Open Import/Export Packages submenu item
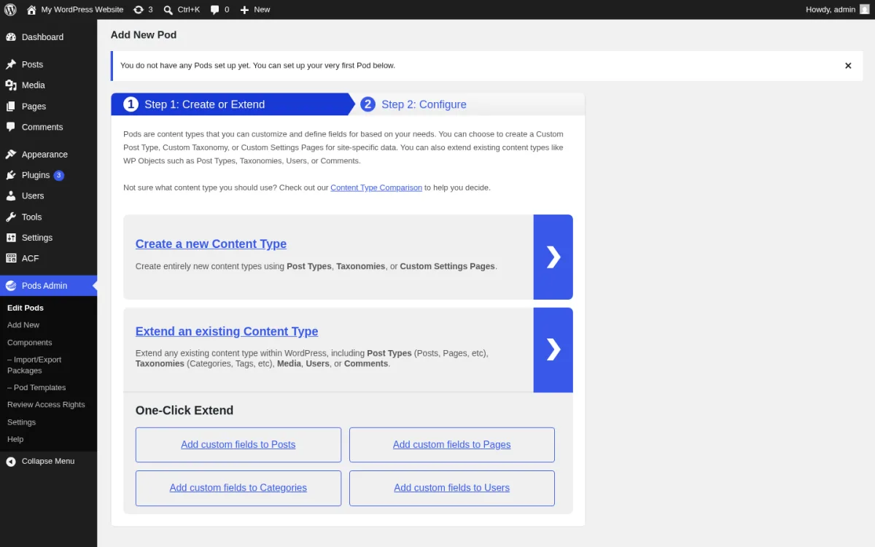 34,365
